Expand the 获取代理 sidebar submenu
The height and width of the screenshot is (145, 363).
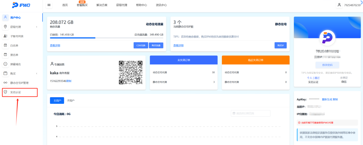pos(37,27)
